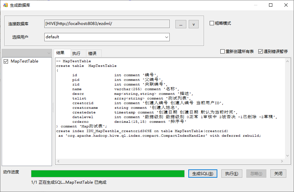Click the 连接数据库 HIVE URL field

pos(107,24)
